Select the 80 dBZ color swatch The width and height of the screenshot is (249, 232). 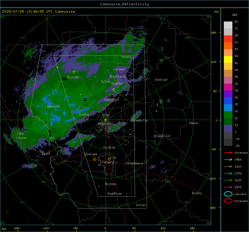pyautogui.click(x=228, y=25)
